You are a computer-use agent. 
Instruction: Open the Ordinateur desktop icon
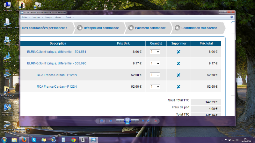pyautogui.click(x=7, y=6)
